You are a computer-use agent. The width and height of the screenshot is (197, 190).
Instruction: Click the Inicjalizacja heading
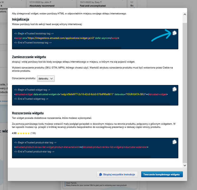[x=21, y=19]
